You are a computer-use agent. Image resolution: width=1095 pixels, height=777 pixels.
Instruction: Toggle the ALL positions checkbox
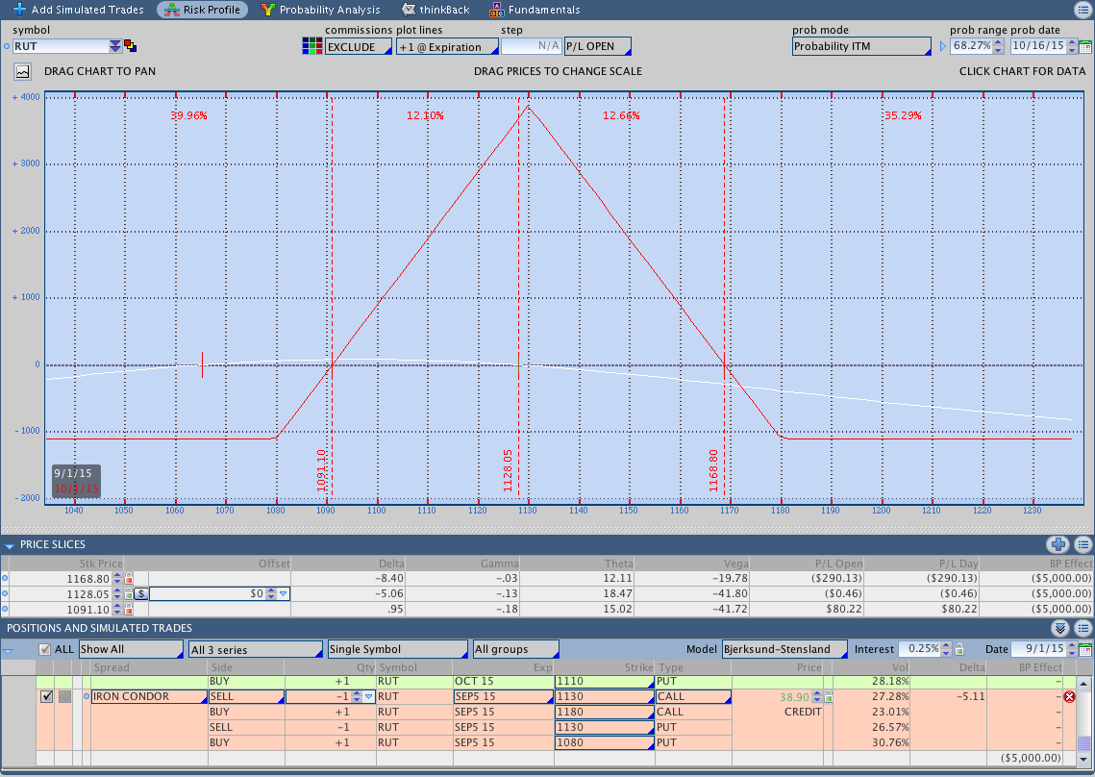45,649
